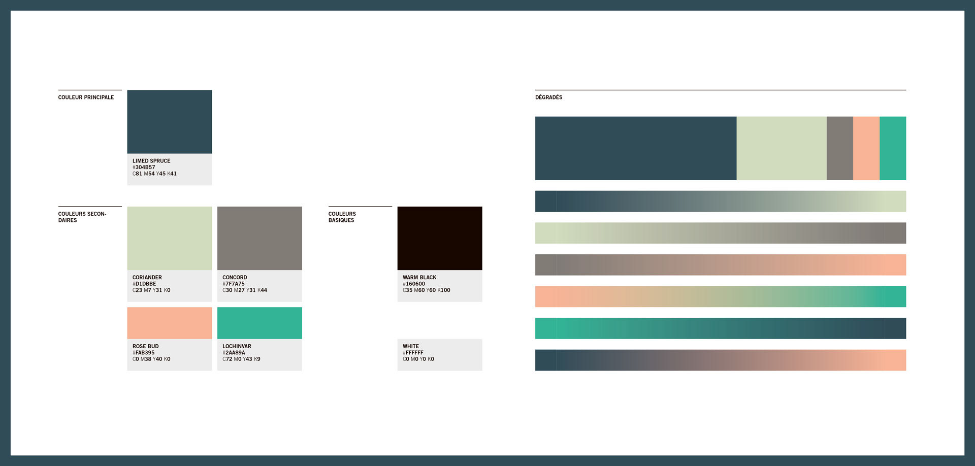
Task: Click the dark spruce block in the proportion bar
Action: click(x=636, y=148)
